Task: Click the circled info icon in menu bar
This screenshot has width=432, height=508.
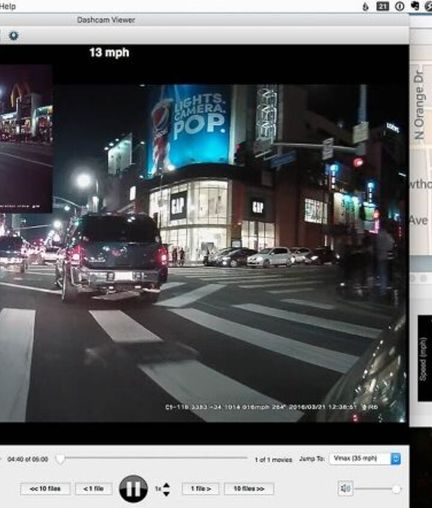Action: click(x=400, y=6)
